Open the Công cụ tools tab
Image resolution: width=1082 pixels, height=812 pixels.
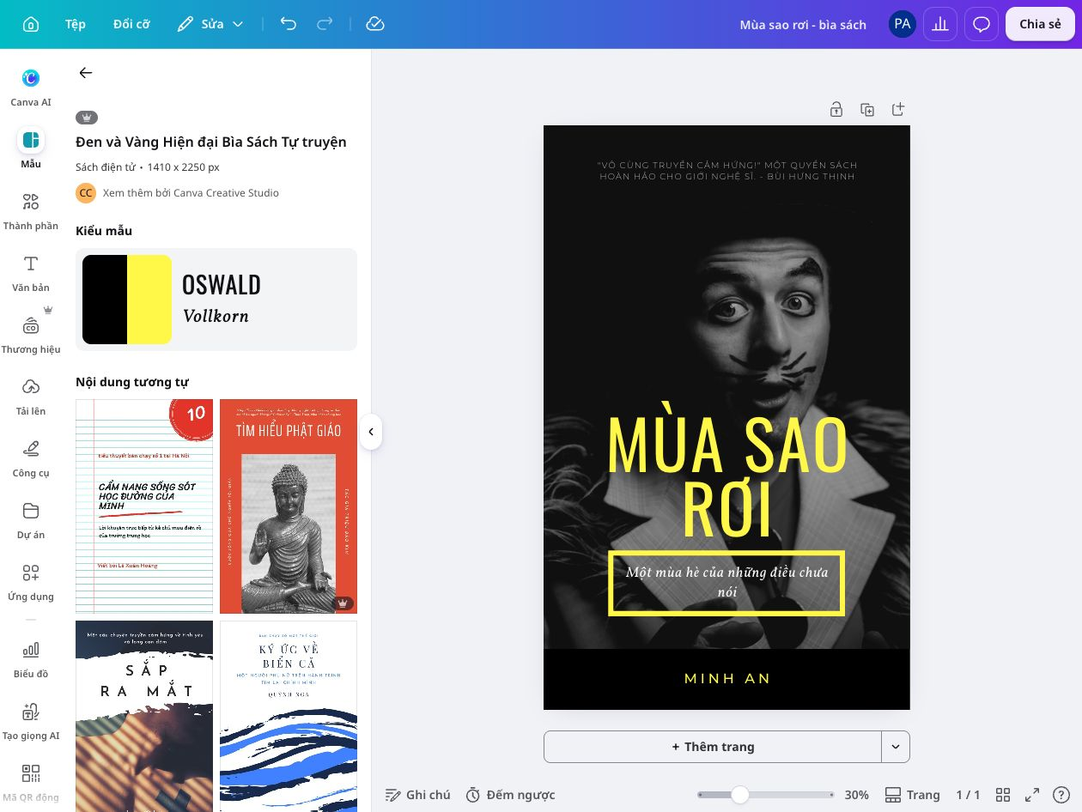click(x=31, y=458)
